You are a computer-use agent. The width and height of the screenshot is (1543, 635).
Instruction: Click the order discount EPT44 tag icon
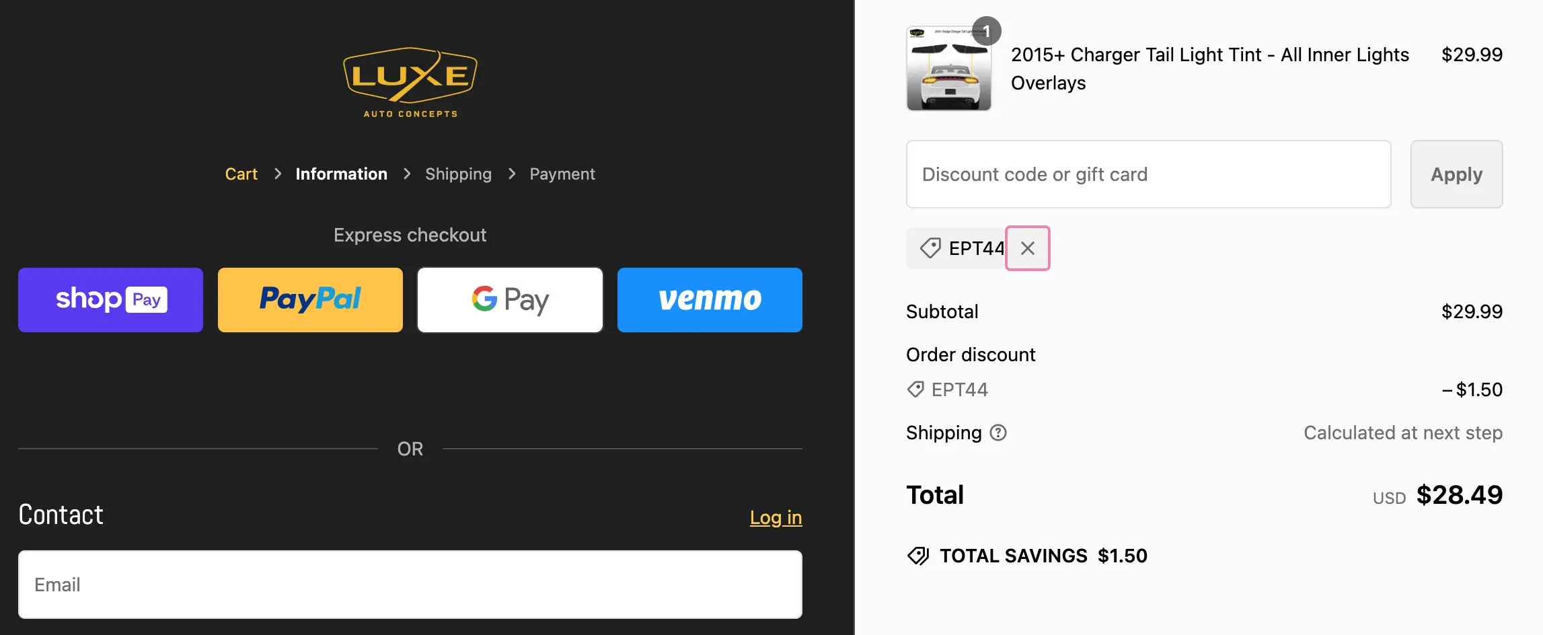[915, 389]
